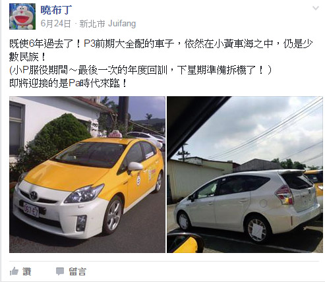Click the thumbs-up like icon
Viewport: 325px width, 282px height.
tap(14, 271)
